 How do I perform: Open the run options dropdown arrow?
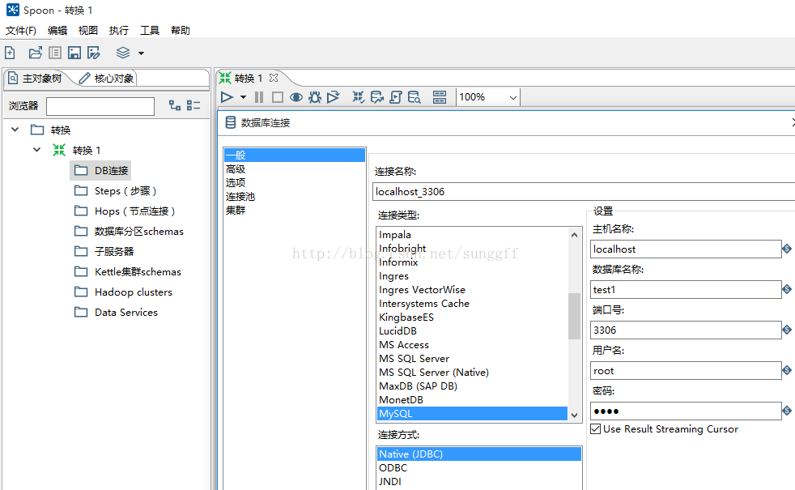pyautogui.click(x=244, y=97)
